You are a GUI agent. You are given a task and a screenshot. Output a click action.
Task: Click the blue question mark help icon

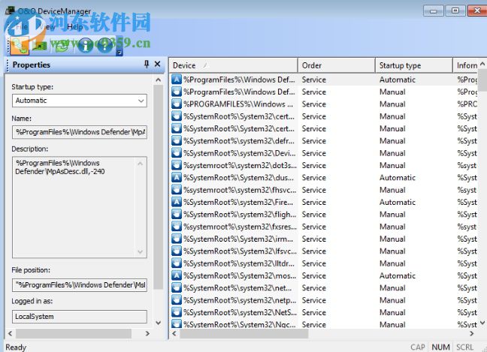click(x=105, y=46)
